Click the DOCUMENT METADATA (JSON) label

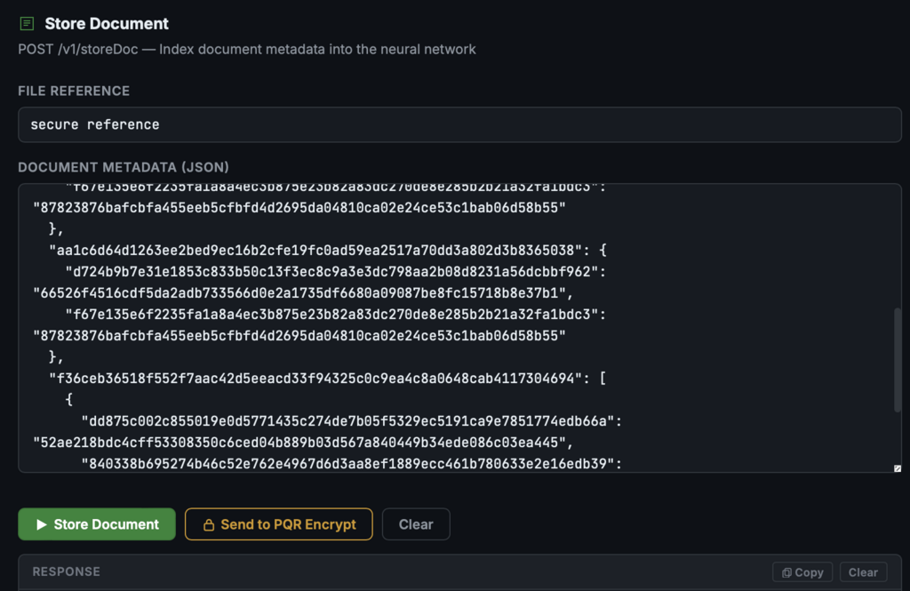click(123, 167)
